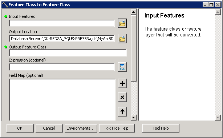Click the help pane scroll-down arrow
Viewport: 223px width, 138px height.
(218, 118)
